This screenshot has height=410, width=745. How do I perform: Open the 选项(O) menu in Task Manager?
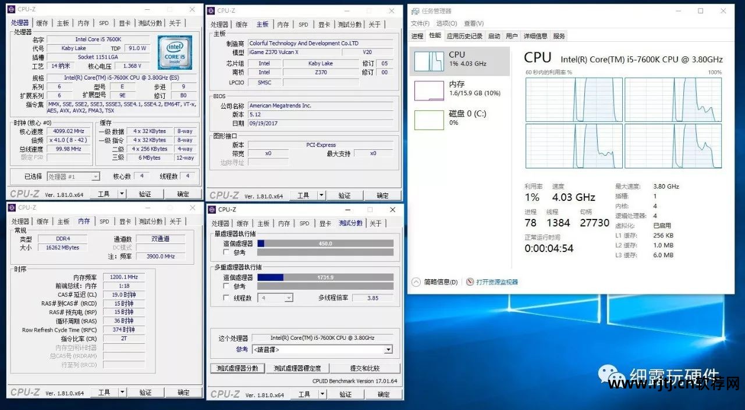point(446,23)
